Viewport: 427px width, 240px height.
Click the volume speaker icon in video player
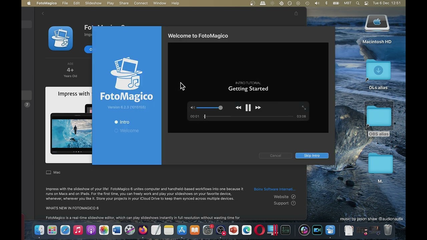[x=192, y=108]
